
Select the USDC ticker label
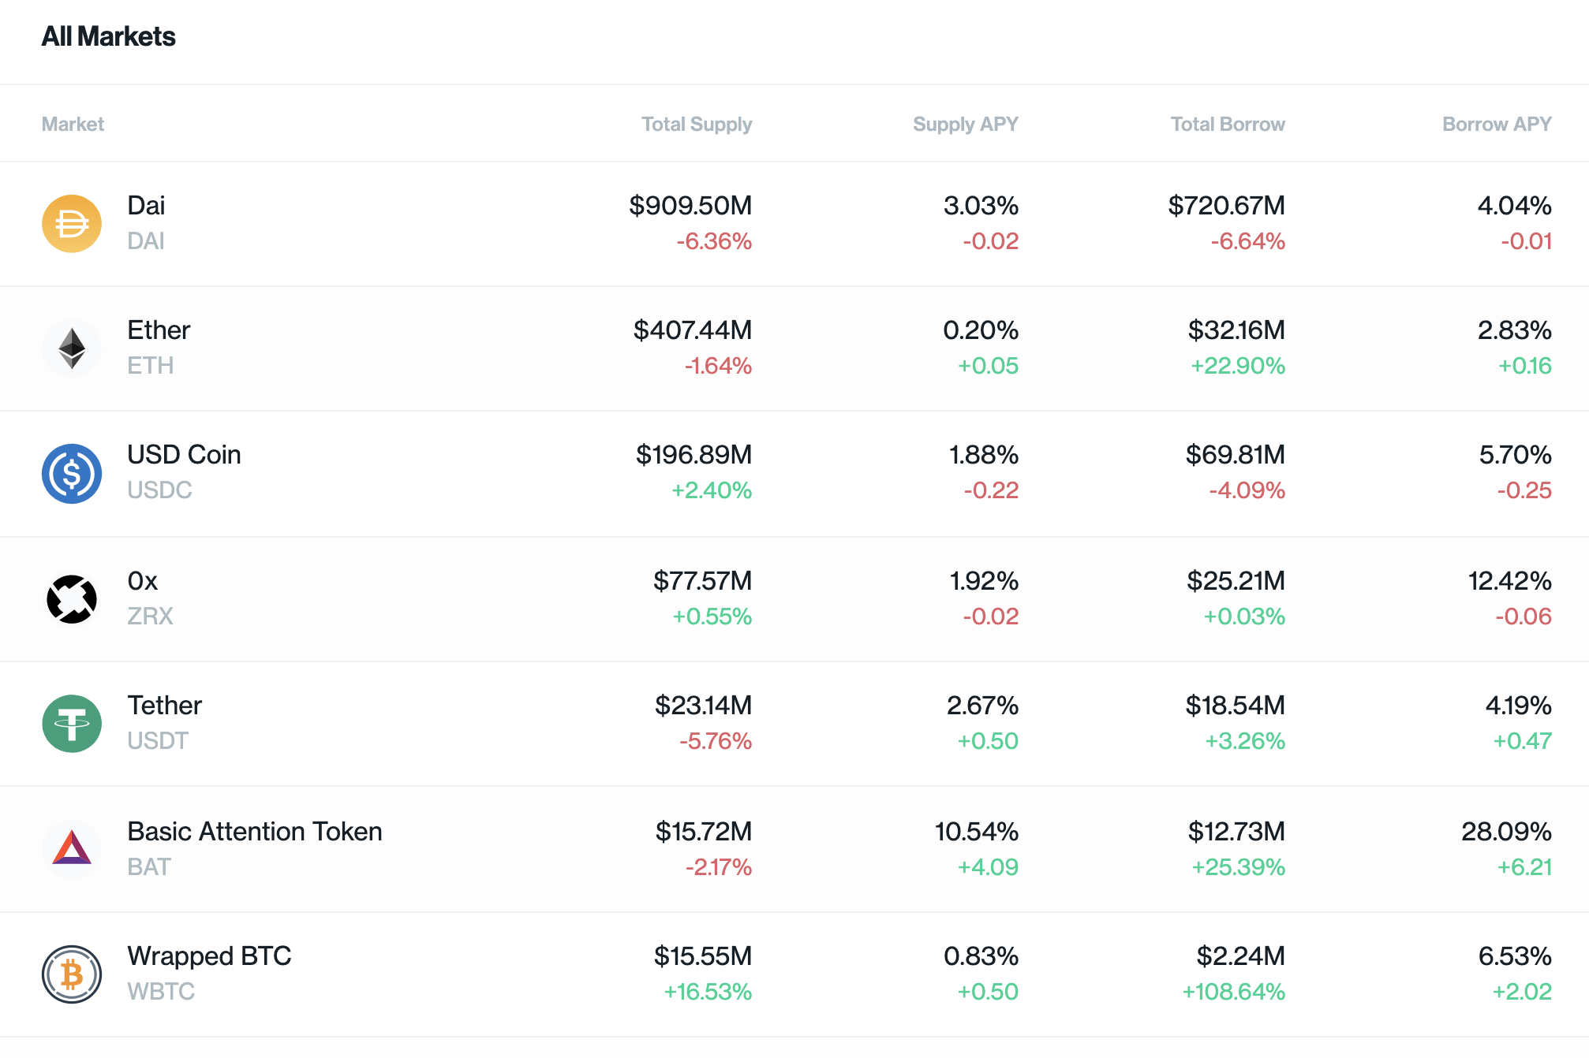[x=159, y=490]
